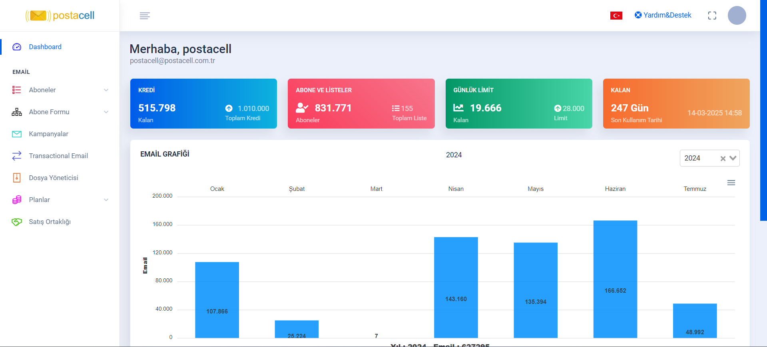Viewport: 767px width, 347px height.
Task: Open the 2024 year dropdown
Action: pos(733,158)
